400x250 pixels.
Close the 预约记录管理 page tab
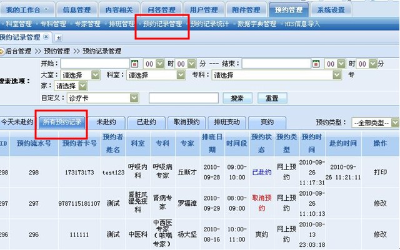(x=46, y=38)
